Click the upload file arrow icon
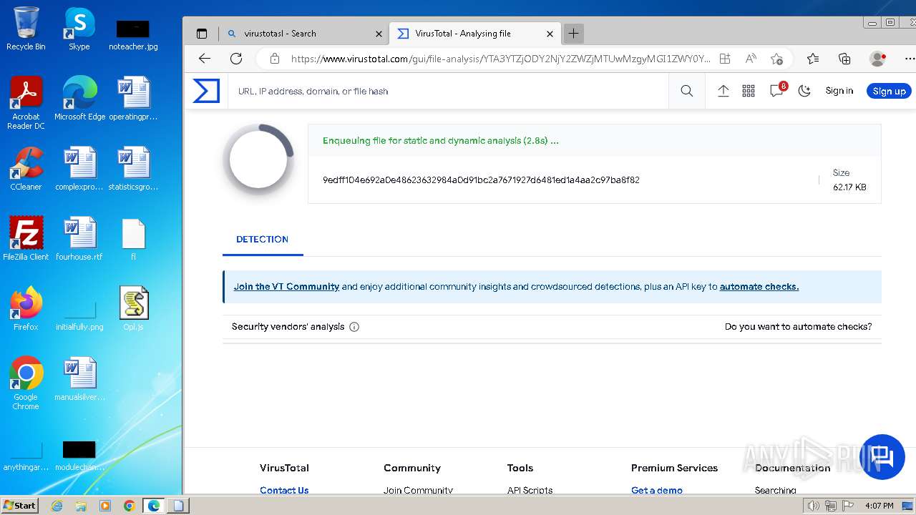 723,91
